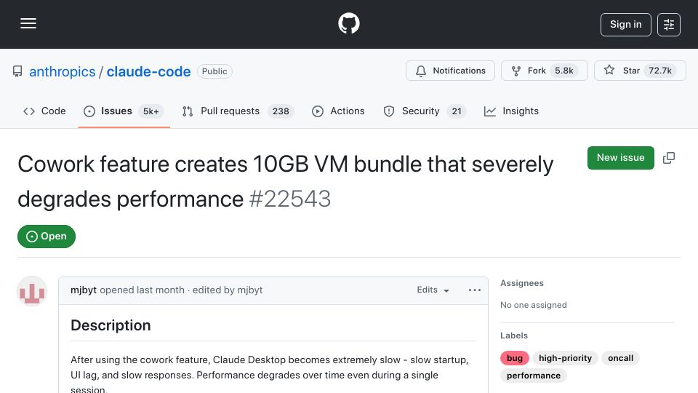The height and width of the screenshot is (393, 698).
Task: View the Insights tab
Action: point(511,111)
